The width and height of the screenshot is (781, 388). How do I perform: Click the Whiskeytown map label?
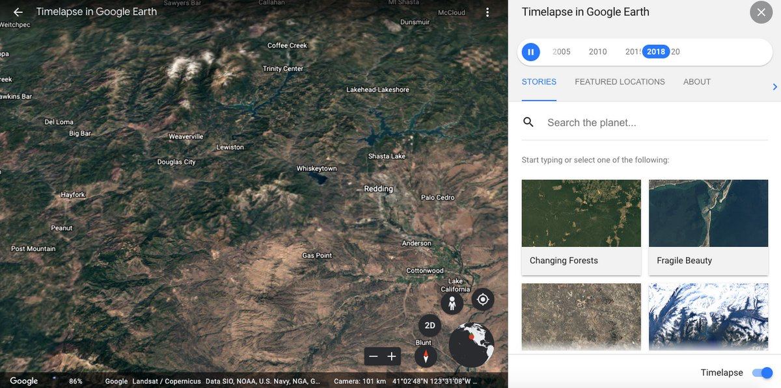pos(317,169)
